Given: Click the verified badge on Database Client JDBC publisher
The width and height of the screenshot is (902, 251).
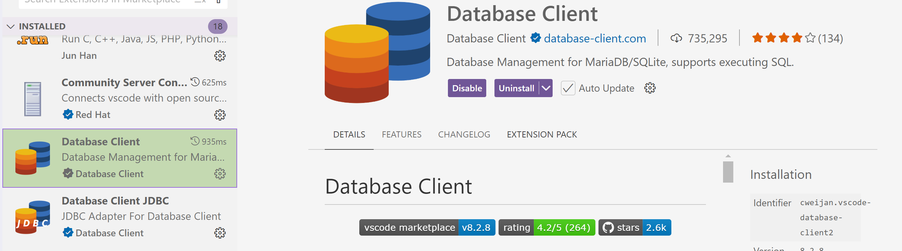Looking at the screenshot, I should click(x=68, y=233).
